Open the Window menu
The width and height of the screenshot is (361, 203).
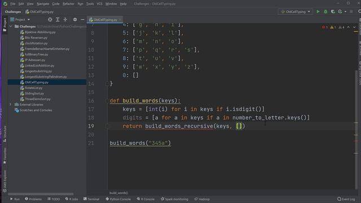(x=111, y=4)
